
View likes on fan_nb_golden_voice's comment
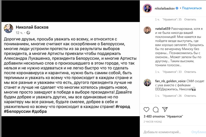(x=175, y=96)
